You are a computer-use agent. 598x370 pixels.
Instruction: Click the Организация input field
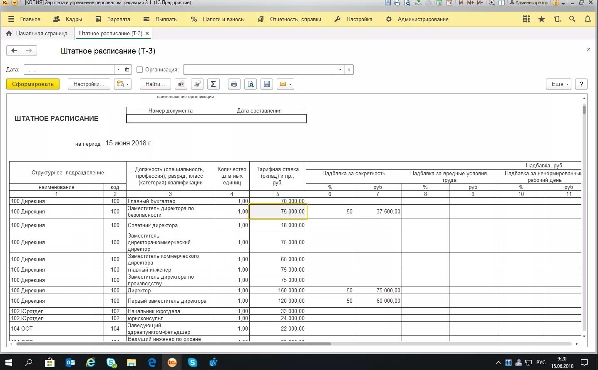(260, 69)
